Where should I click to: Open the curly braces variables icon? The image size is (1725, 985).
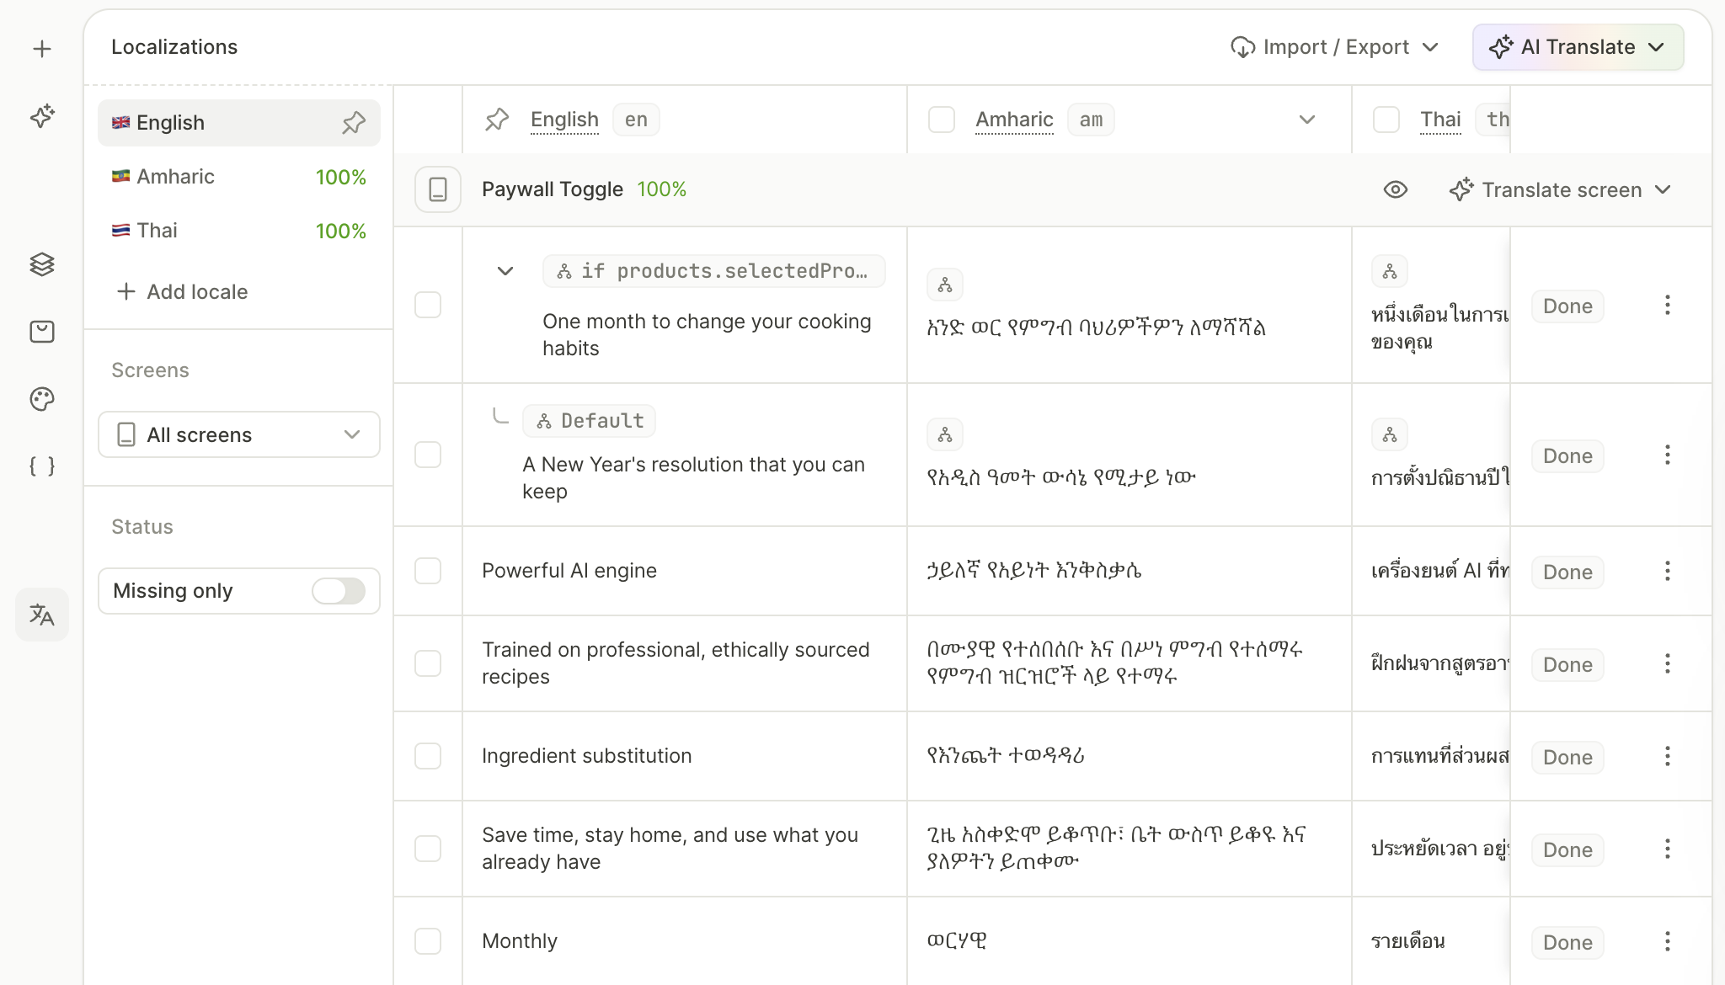click(x=42, y=466)
